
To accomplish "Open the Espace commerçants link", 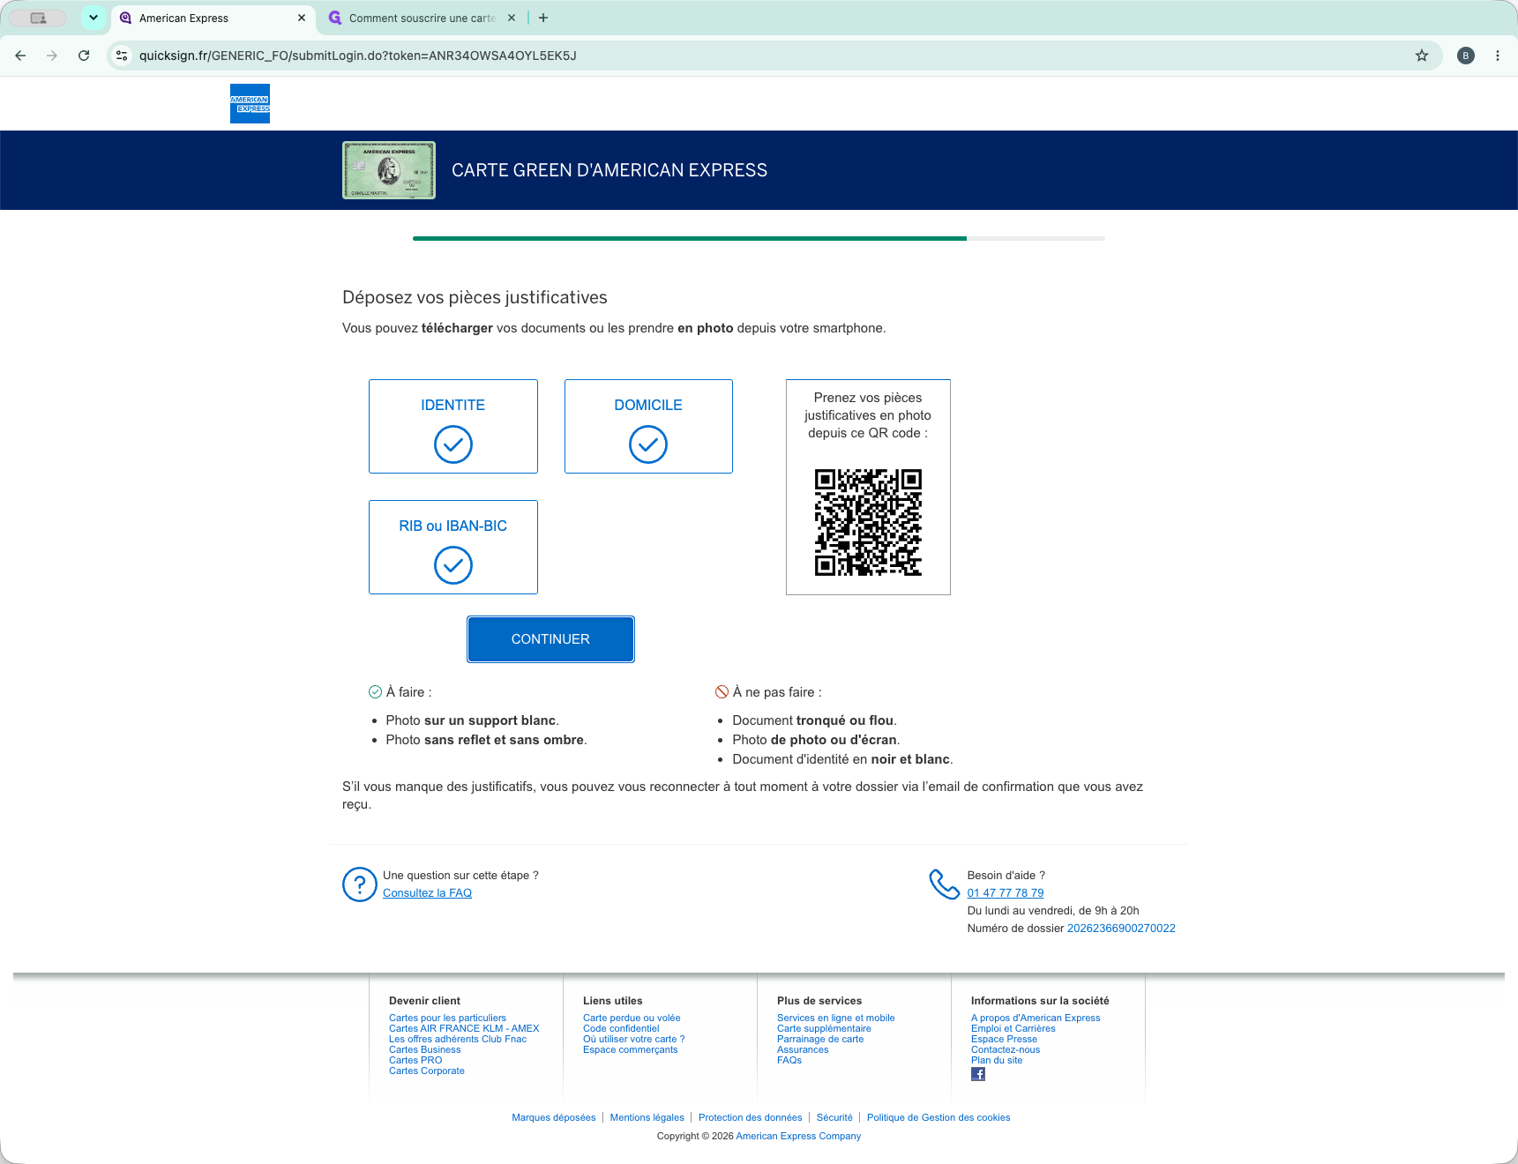I will tap(630, 1049).
